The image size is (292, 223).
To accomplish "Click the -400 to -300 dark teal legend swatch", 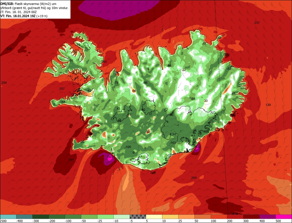I will point(24,217).
